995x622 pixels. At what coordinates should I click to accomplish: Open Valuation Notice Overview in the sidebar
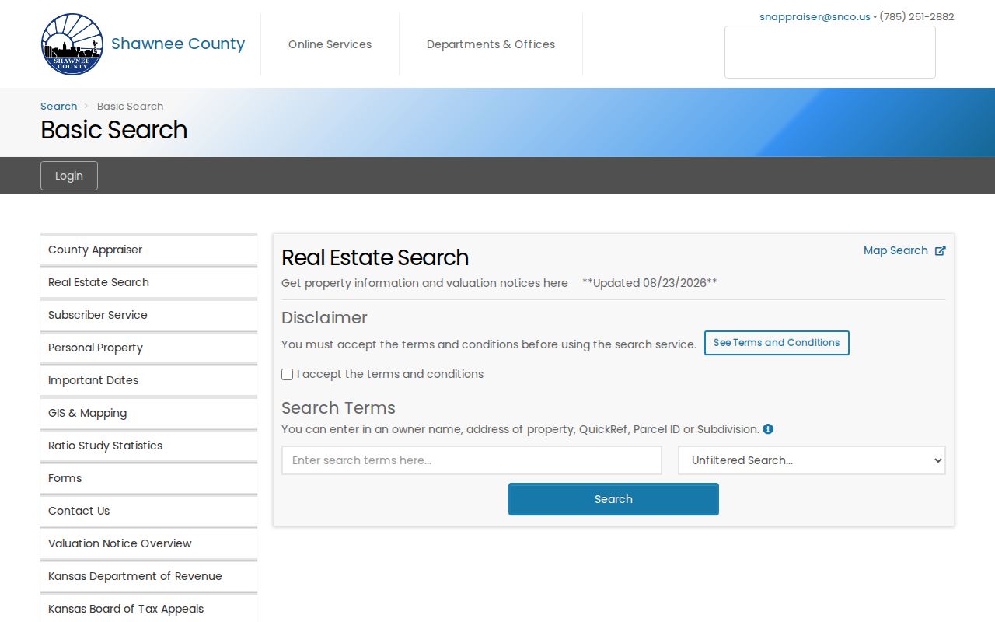coord(148,543)
